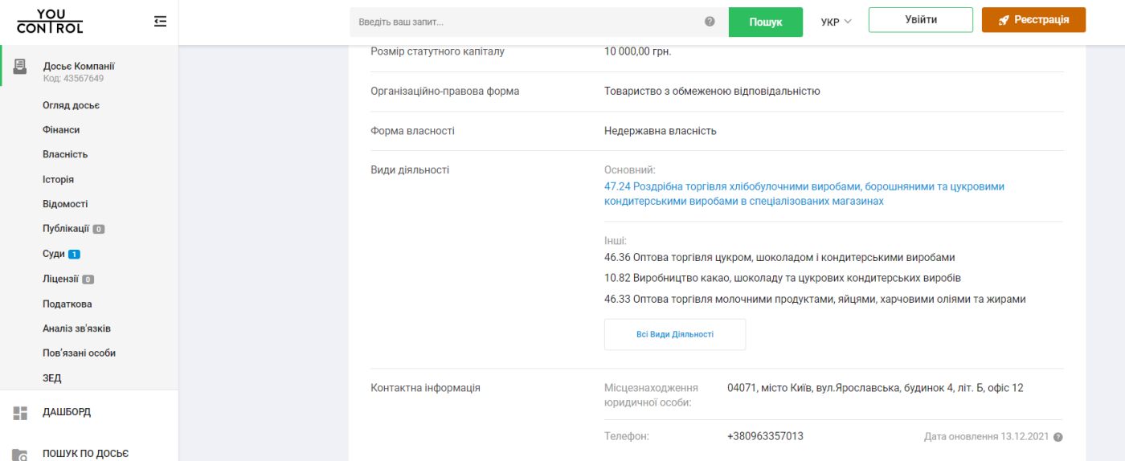Click Дата оновлення 13.12.2021 text
1125x461 pixels.
(987, 437)
